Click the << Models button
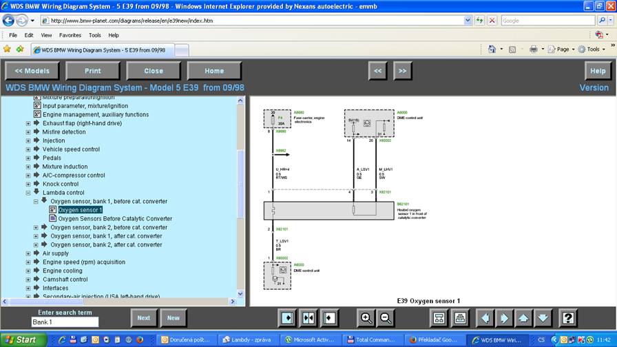This screenshot has width=617, height=347. 32,71
